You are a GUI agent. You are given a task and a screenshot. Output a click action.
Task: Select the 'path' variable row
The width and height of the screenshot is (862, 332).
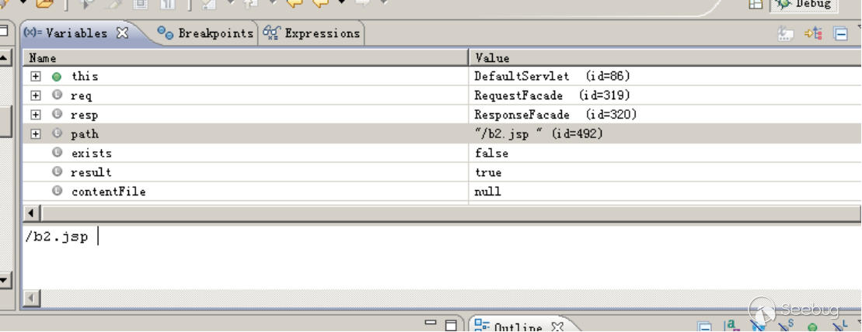442,134
